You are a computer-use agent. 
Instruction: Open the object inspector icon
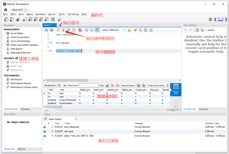[x=18, y=19]
